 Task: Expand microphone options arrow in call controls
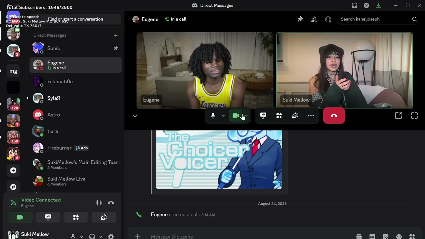(223, 116)
